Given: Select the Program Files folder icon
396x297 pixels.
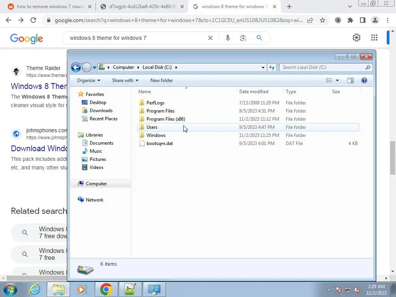Looking at the screenshot, I should point(142,111).
